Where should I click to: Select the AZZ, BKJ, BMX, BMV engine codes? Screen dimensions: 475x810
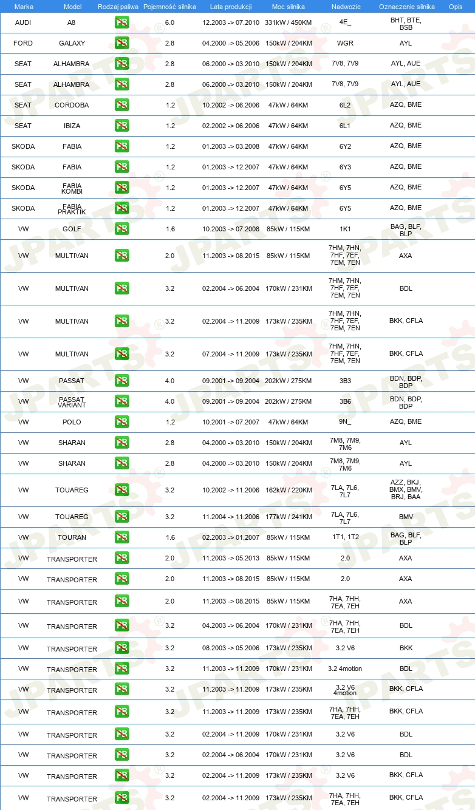(406, 489)
